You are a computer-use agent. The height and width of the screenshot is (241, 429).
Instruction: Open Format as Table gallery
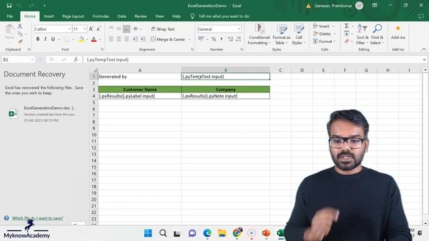(x=282, y=34)
